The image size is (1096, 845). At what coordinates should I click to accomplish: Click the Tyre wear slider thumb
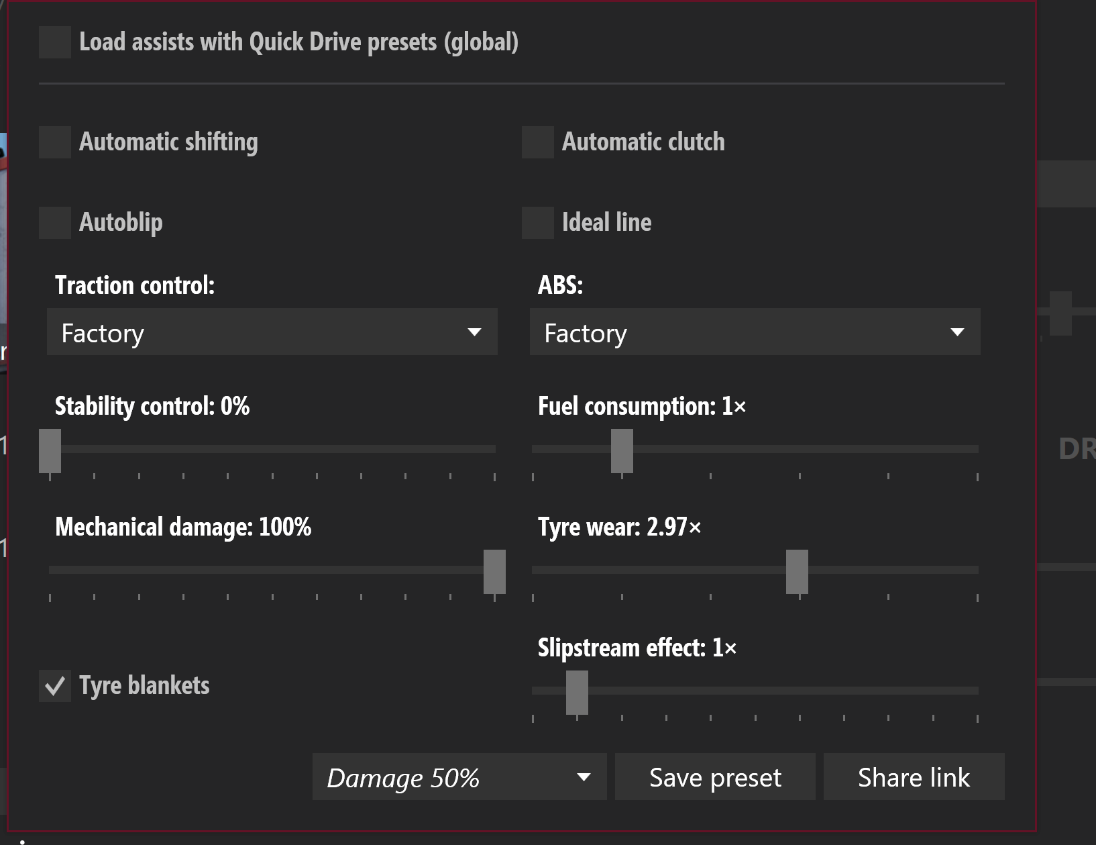pos(797,572)
